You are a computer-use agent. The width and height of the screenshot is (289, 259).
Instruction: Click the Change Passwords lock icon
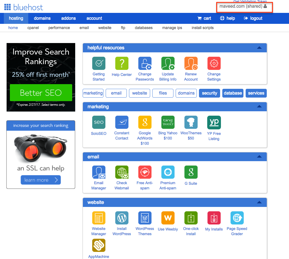tap(145, 64)
